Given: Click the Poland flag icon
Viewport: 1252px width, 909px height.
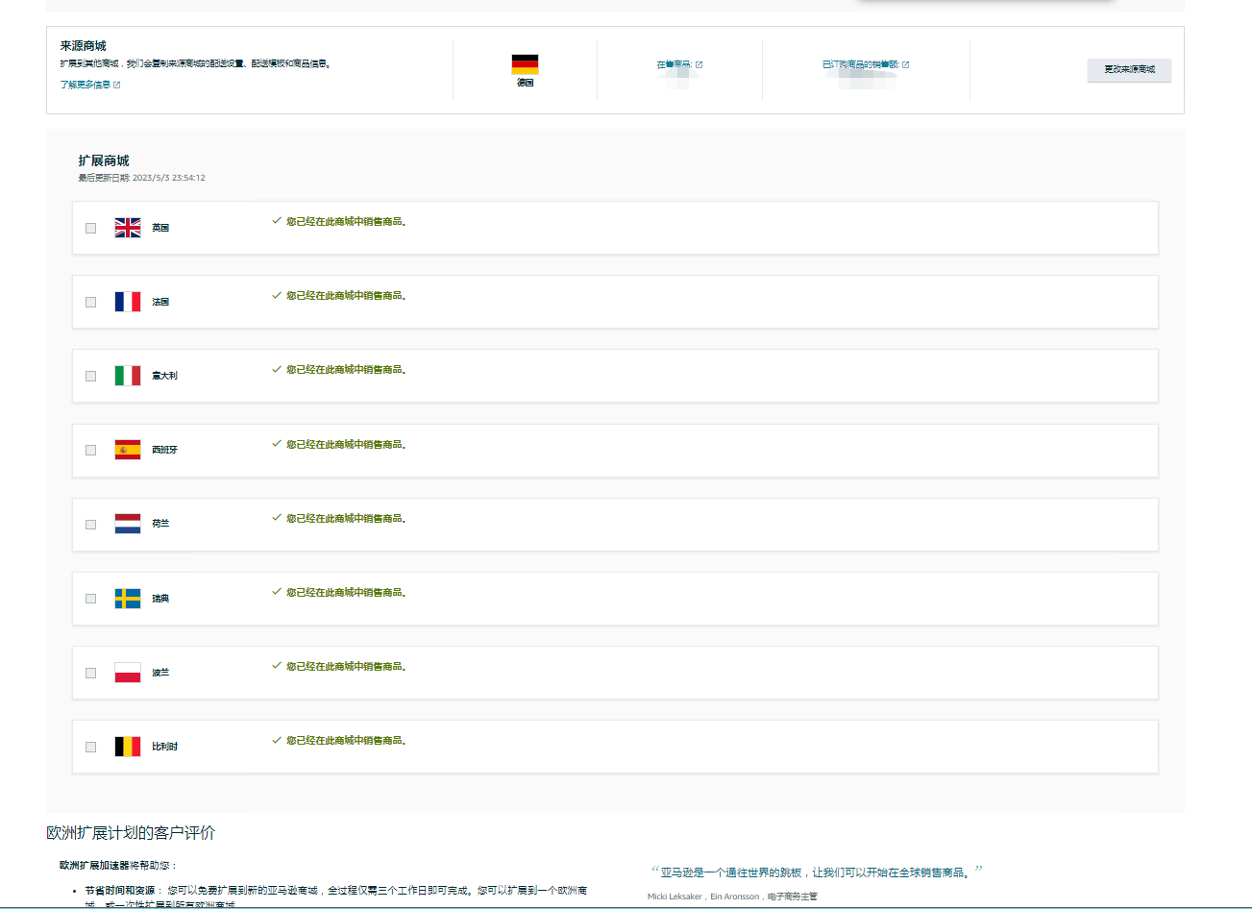Looking at the screenshot, I should 128,673.
